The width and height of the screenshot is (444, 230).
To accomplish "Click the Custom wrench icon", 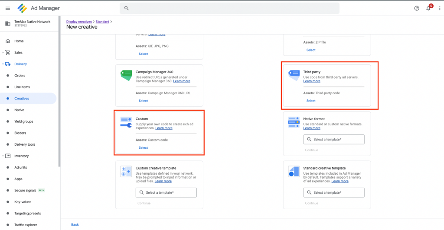I will click(126, 122).
